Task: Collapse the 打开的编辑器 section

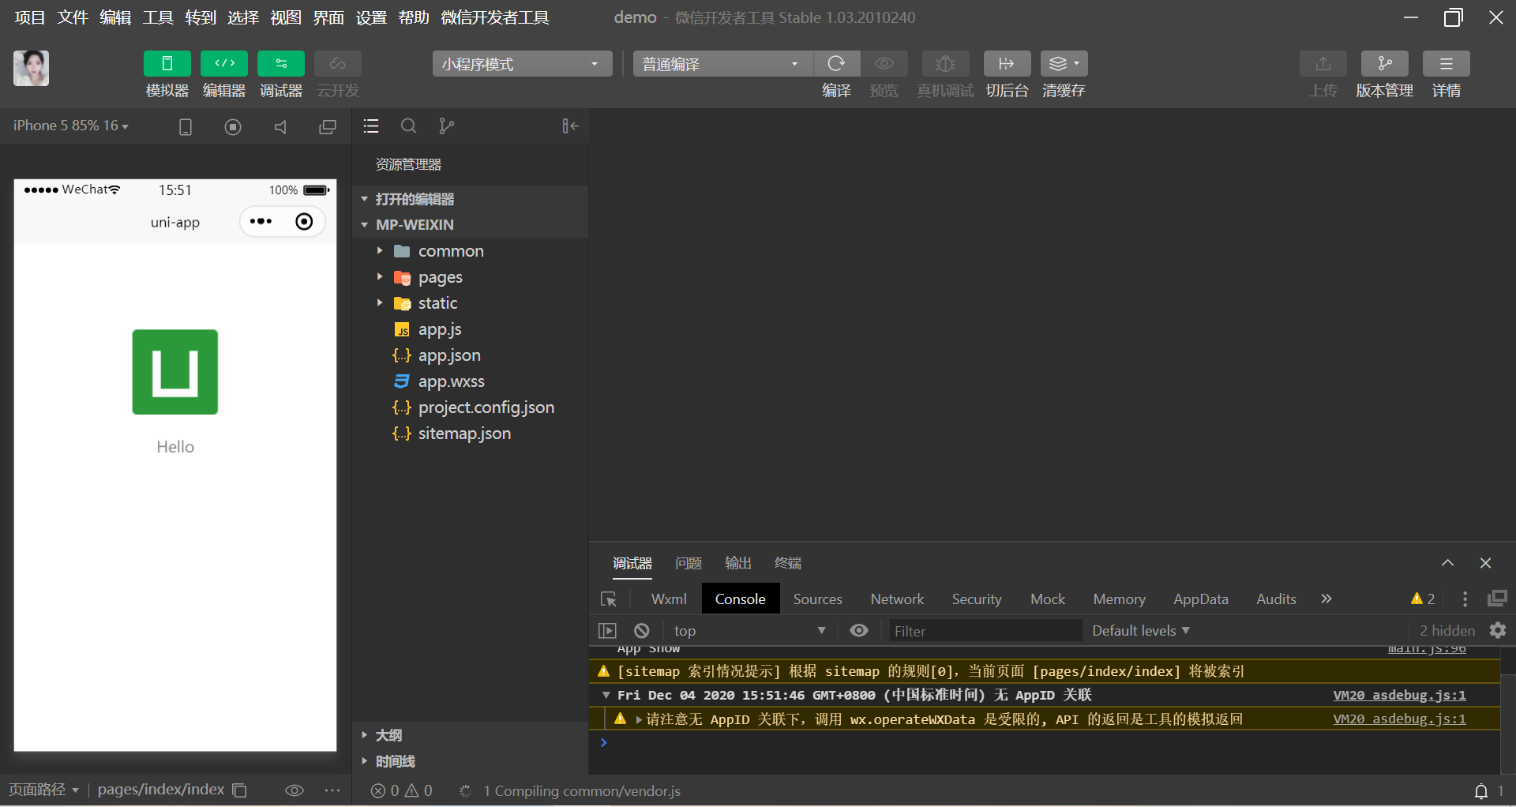Action: click(x=470, y=199)
